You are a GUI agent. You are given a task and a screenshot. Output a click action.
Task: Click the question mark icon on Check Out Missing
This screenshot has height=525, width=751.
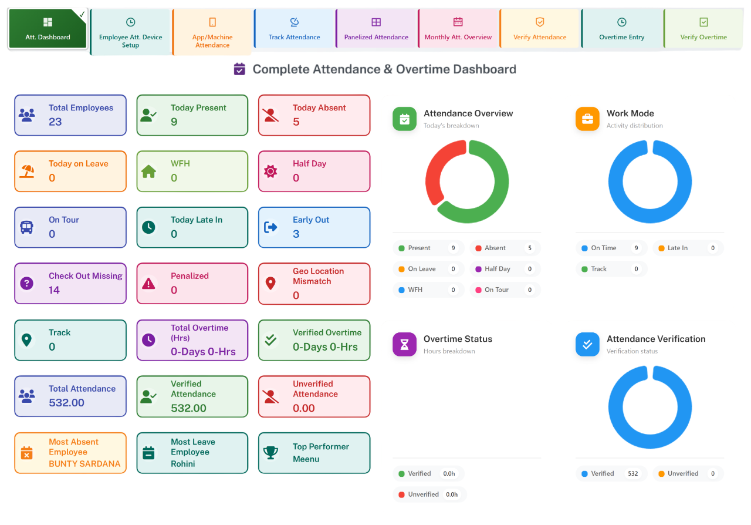26,284
